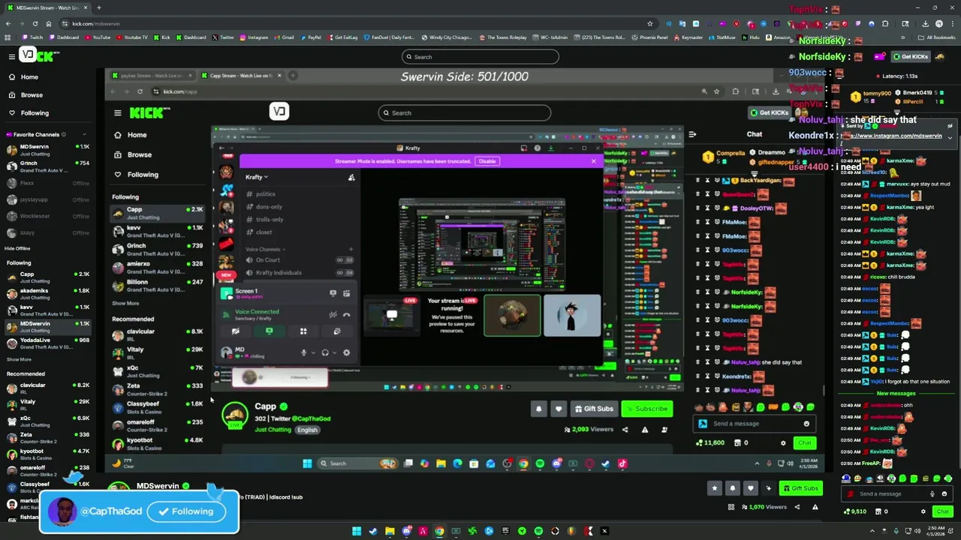961x540 pixels.
Task: Open Steam from the Windows taskbar
Action: [373, 531]
